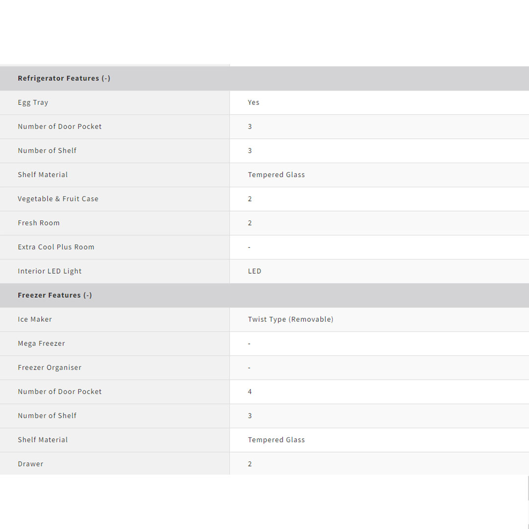
Task: Select Tempered Glass value in Refrigerator section
Action: [x=276, y=175]
